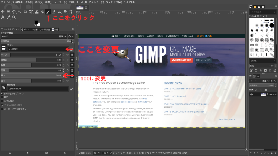The width and height of the screenshot is (278, 156).
Task: Edit the Dynamics Off dynamics
Action: 72,89
